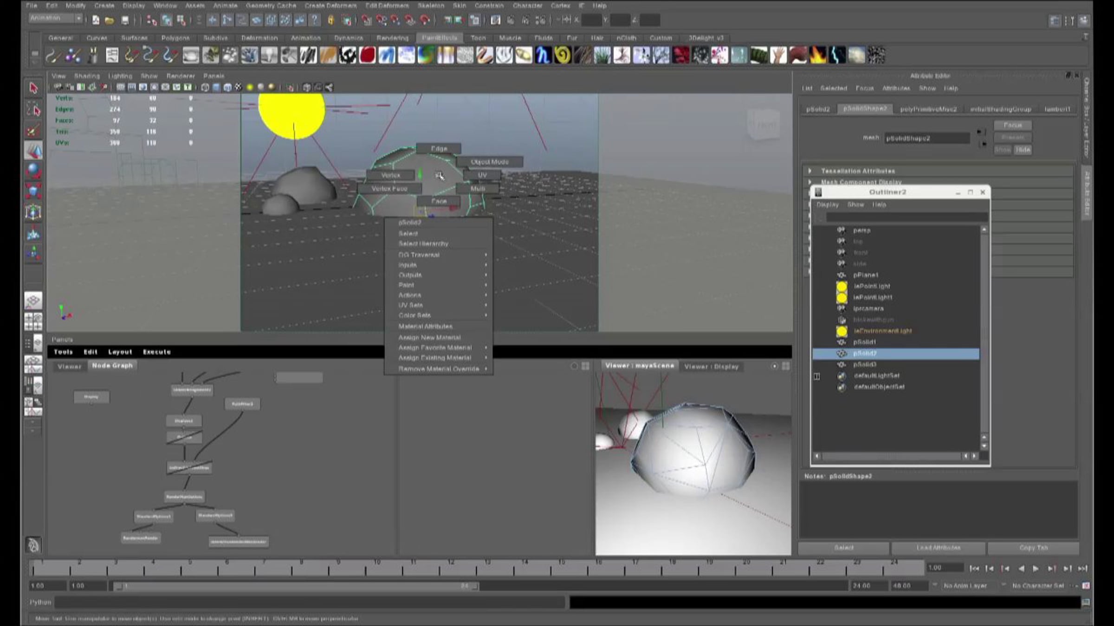This screenshot has width=1114, height=626.
Task: Choose the Scale tool in the toolbox
Action: (33, 192)
